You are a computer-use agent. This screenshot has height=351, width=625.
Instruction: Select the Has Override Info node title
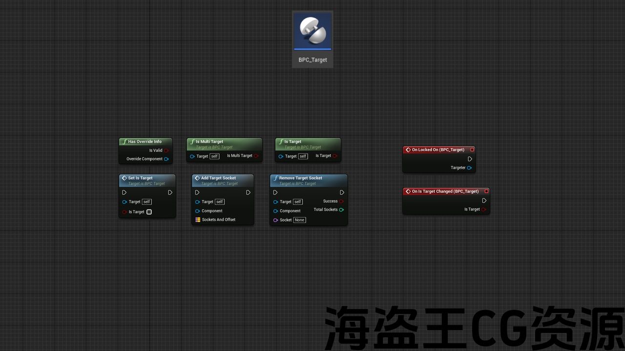click(145, 142)
